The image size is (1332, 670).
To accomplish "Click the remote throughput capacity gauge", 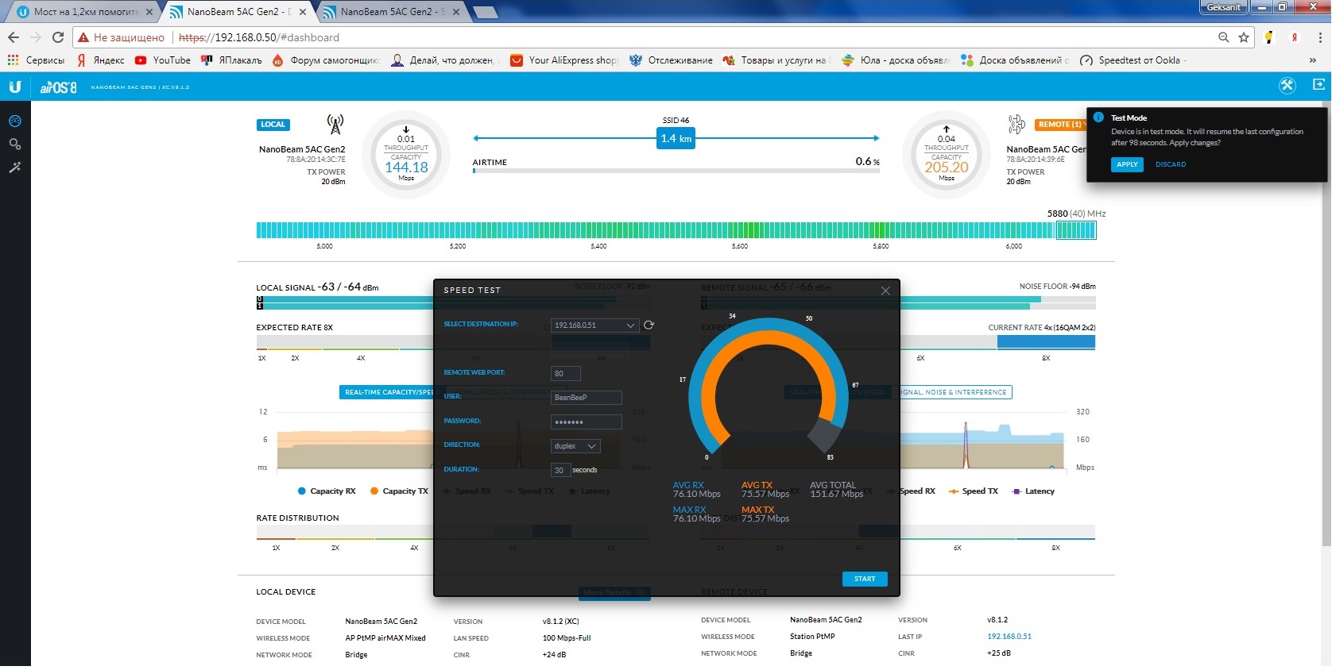I will (x=947, y=155).
